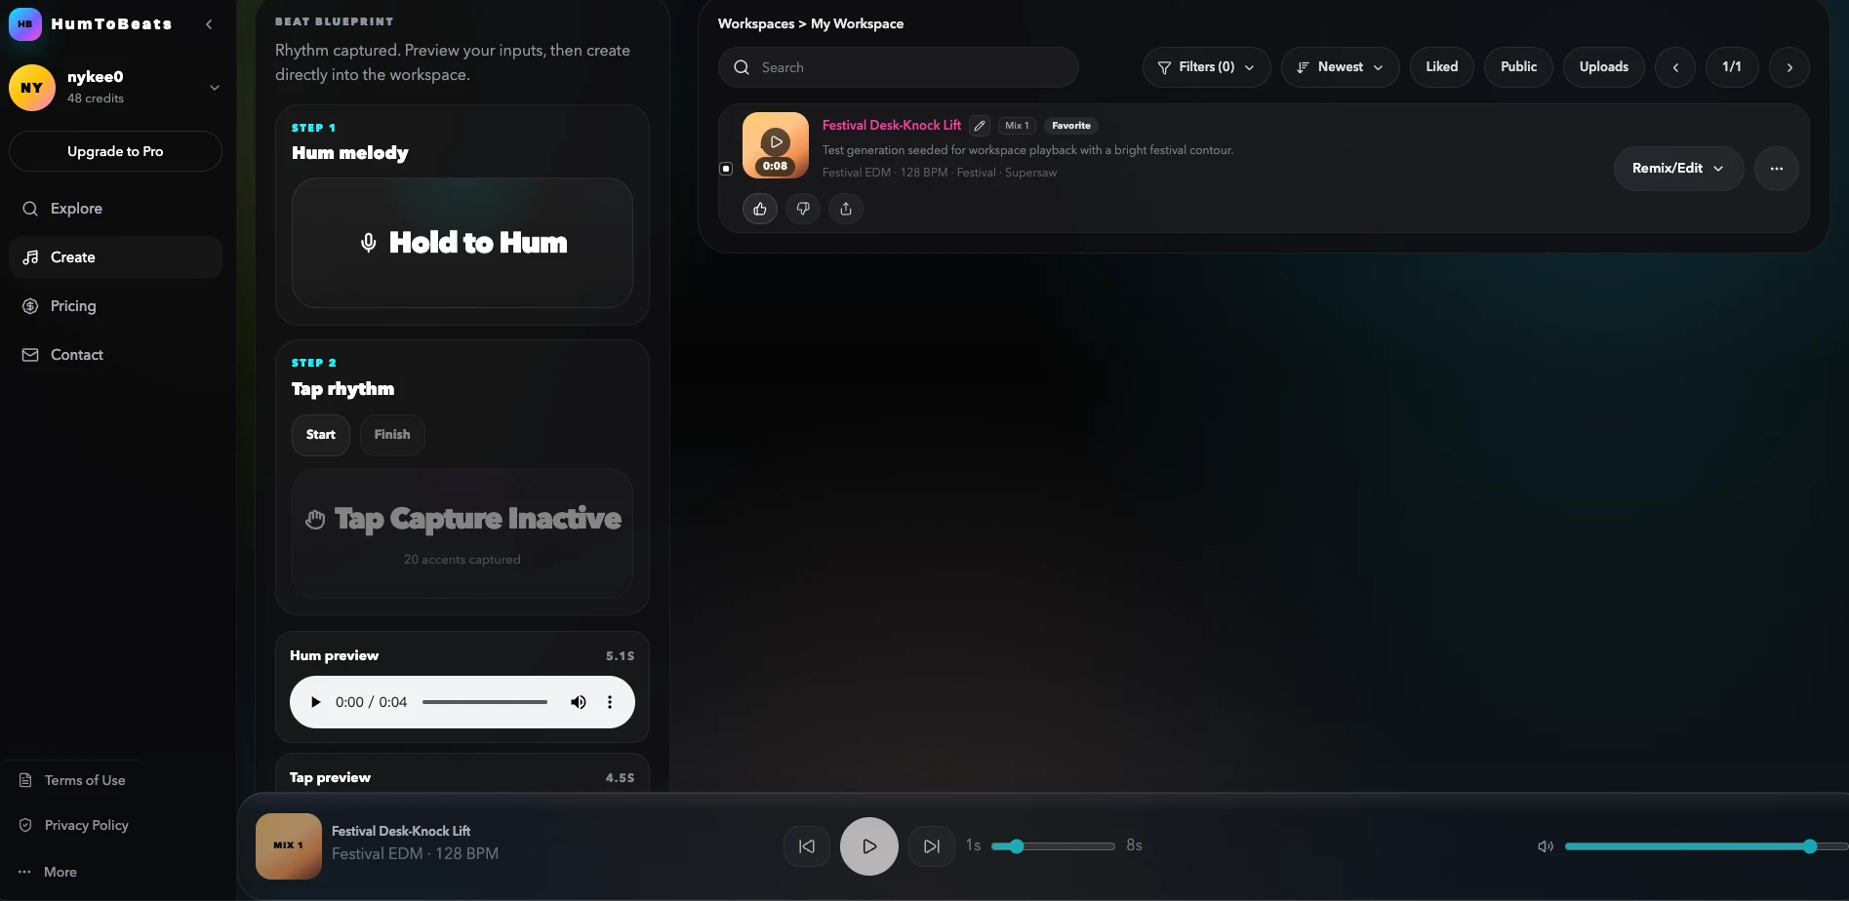Tick the checkbox beside the track card

click(726, 169)
